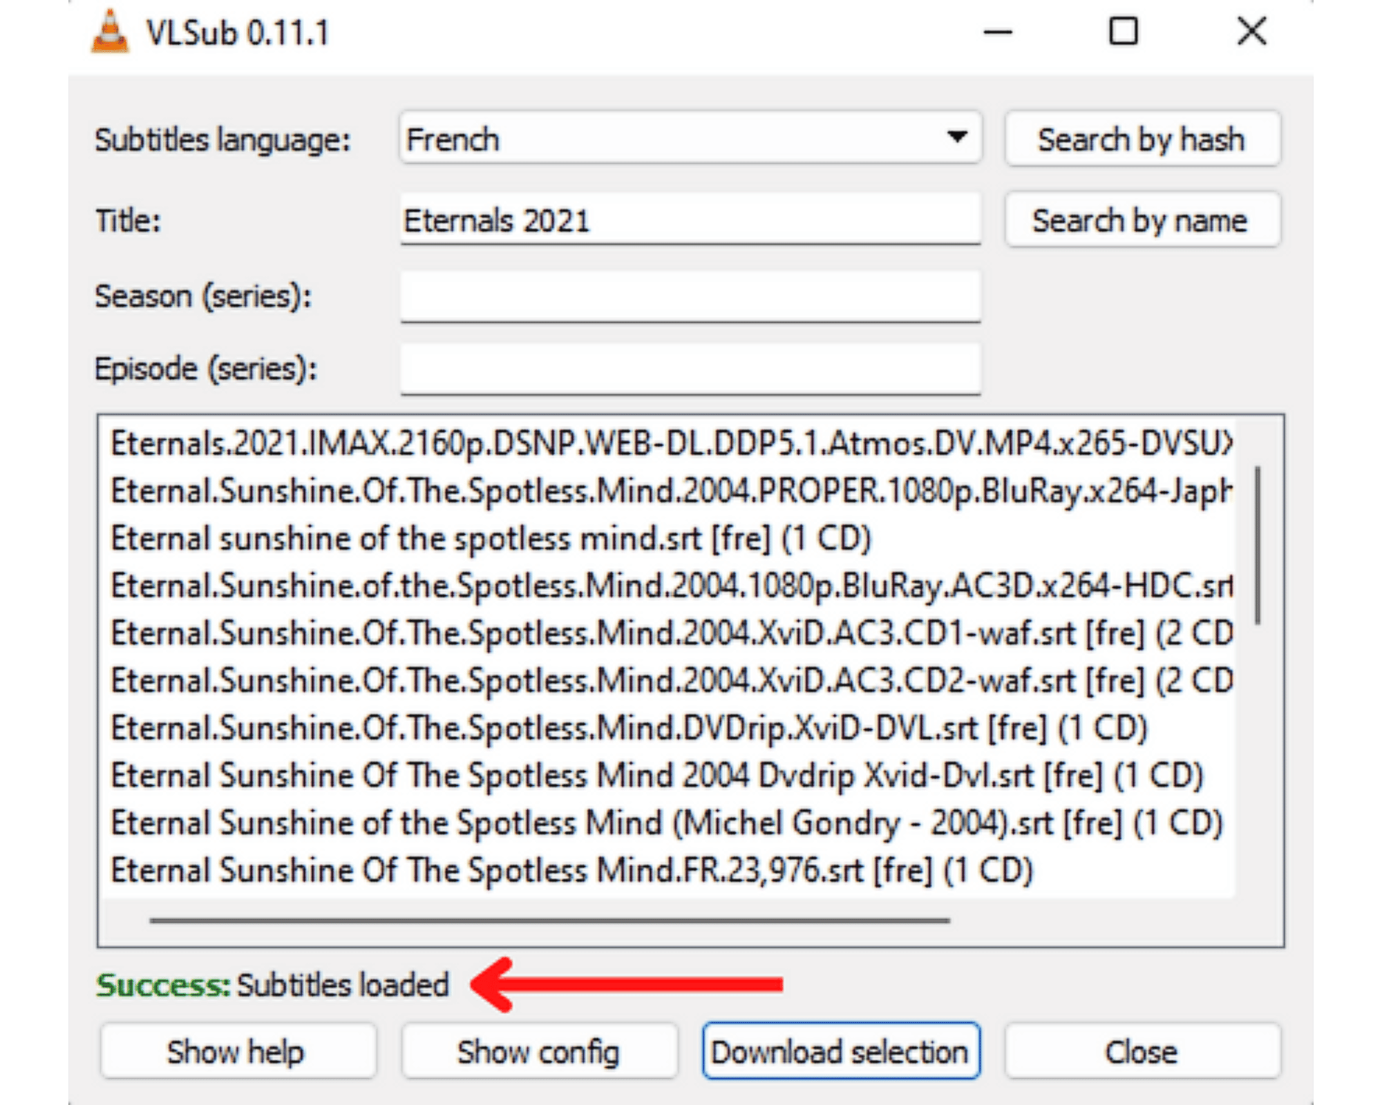Close the VLSub window with X
Screen dimensions: 1382x1105
[x=1251, y=32]
